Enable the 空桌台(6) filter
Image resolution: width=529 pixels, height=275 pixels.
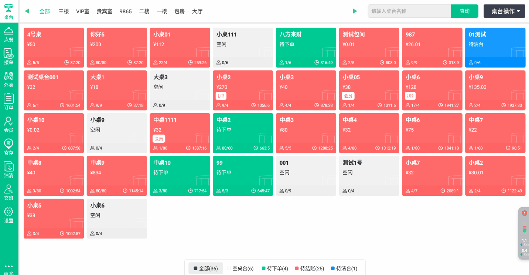coord(240,268)
